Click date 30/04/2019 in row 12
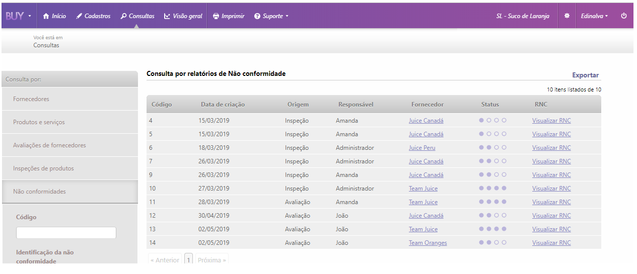 click(214, 216)
